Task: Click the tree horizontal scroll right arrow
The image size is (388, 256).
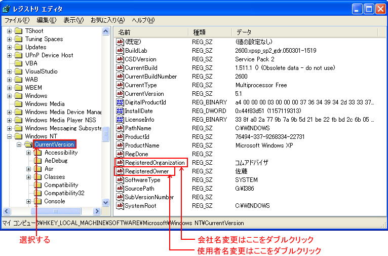Action: pos(97,211)
